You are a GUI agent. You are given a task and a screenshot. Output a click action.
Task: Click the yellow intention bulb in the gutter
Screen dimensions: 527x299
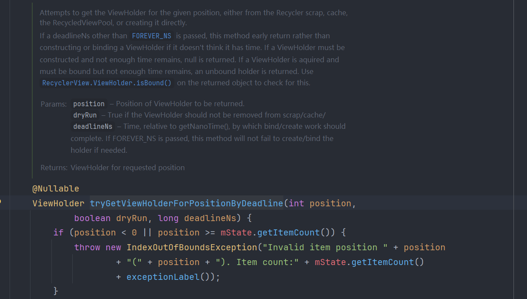1,202
